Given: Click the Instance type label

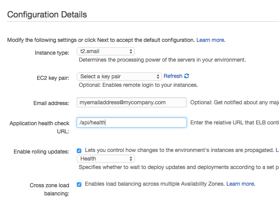Looking at the screenshot, I should click(x=52, y=53).
